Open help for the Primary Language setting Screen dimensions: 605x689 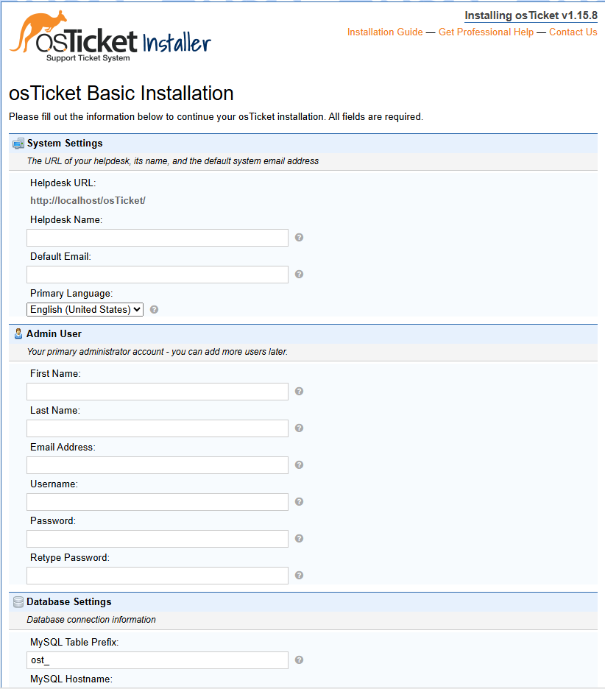tap(154, 309)
